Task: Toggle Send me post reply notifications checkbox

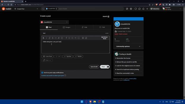Action: coord(42,73)
